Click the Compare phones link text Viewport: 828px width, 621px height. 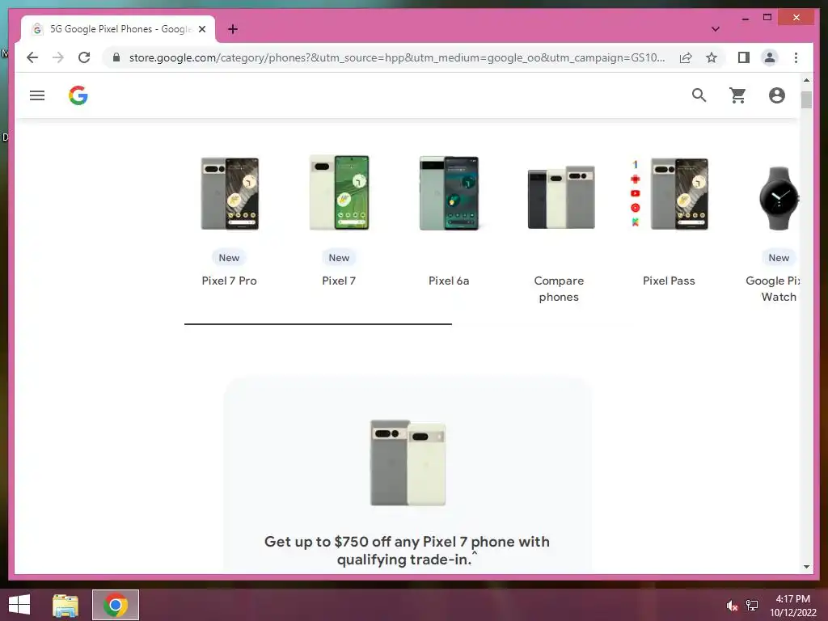pos(559,289)
